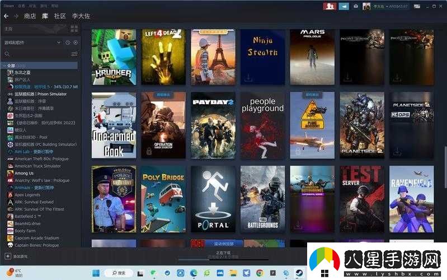Collapse the All games category
The image size is (447, 280).
4,66
